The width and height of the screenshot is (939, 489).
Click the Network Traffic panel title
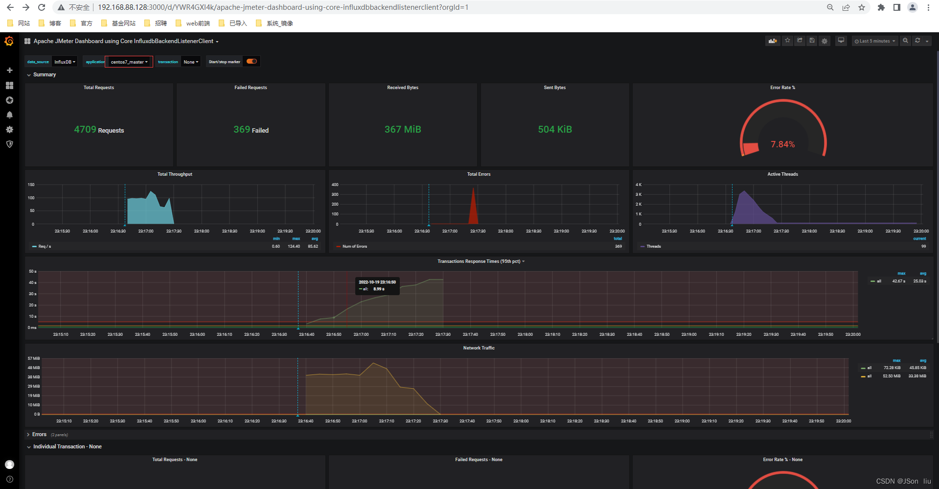(x=479, y=348)
